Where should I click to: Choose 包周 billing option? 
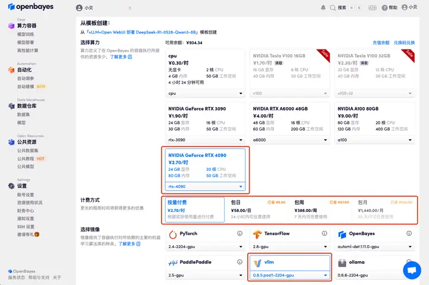click(321, 210)
